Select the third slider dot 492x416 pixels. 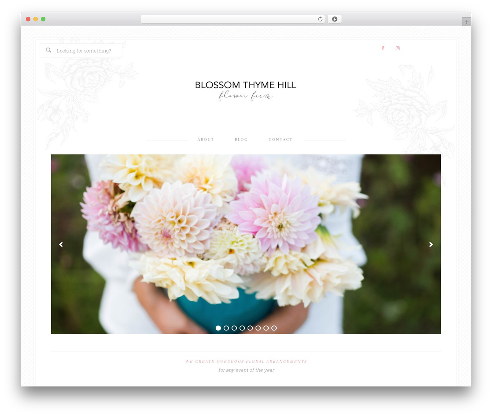(x=234, y=328)
